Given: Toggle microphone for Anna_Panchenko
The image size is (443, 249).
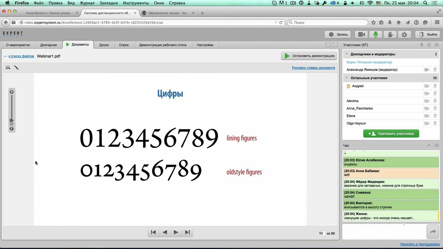Looking at the screenshot, I should pyautogui.click(x=435, y=109).
